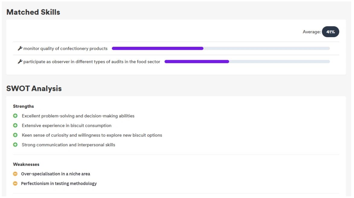This screenshot has width=354, height=198.
Task: Click wrench icon beside monitor quality skill
Action: tap(20, 49)
